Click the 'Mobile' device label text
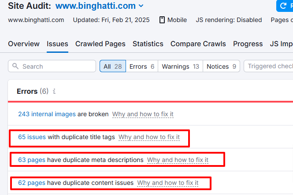Screen dimensions: 293x195 177,20
